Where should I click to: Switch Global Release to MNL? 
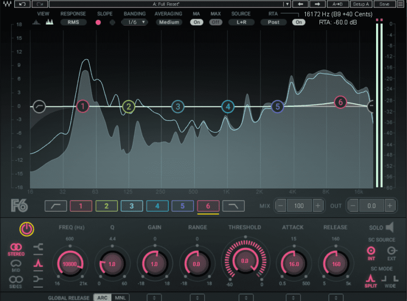pos(120,298)
